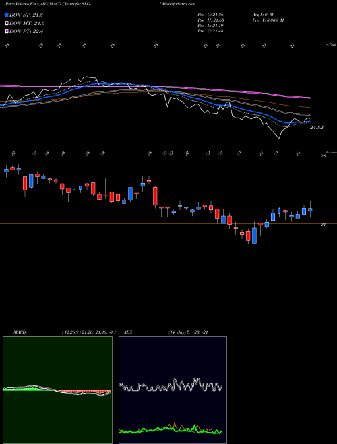Screen dimensions: 337x444
Task: Click the last blue candlestick on the right
Action: tap(310, 209)
